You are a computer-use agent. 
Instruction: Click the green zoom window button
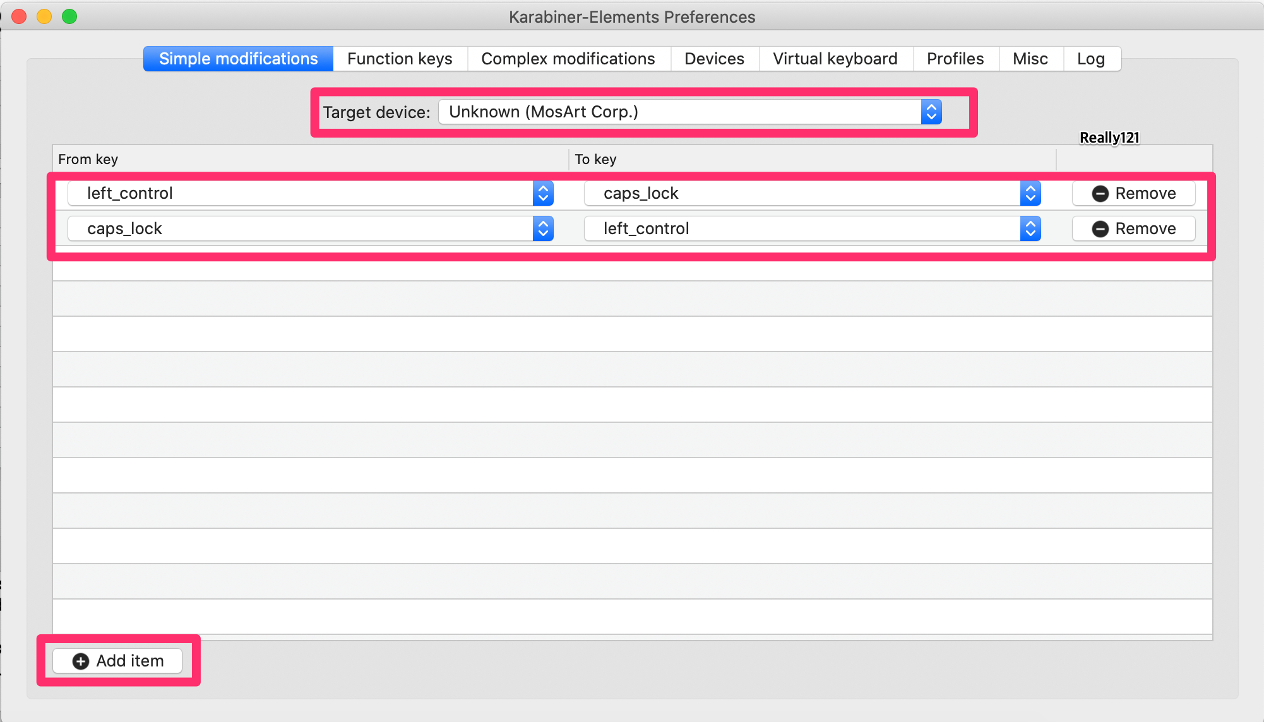tap(69, 16)
